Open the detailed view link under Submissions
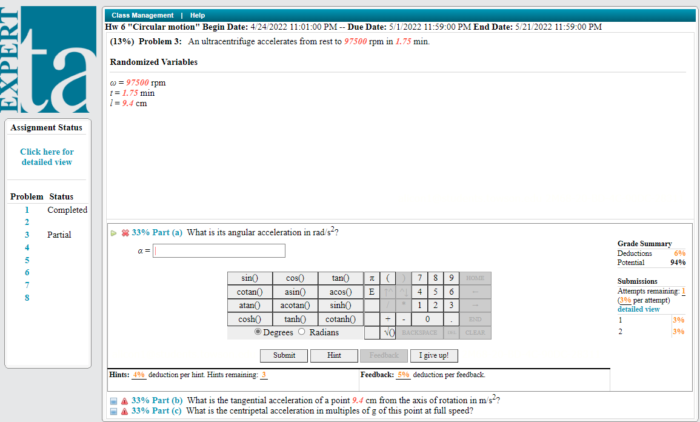The image size is (700, 422). point(638,309)
